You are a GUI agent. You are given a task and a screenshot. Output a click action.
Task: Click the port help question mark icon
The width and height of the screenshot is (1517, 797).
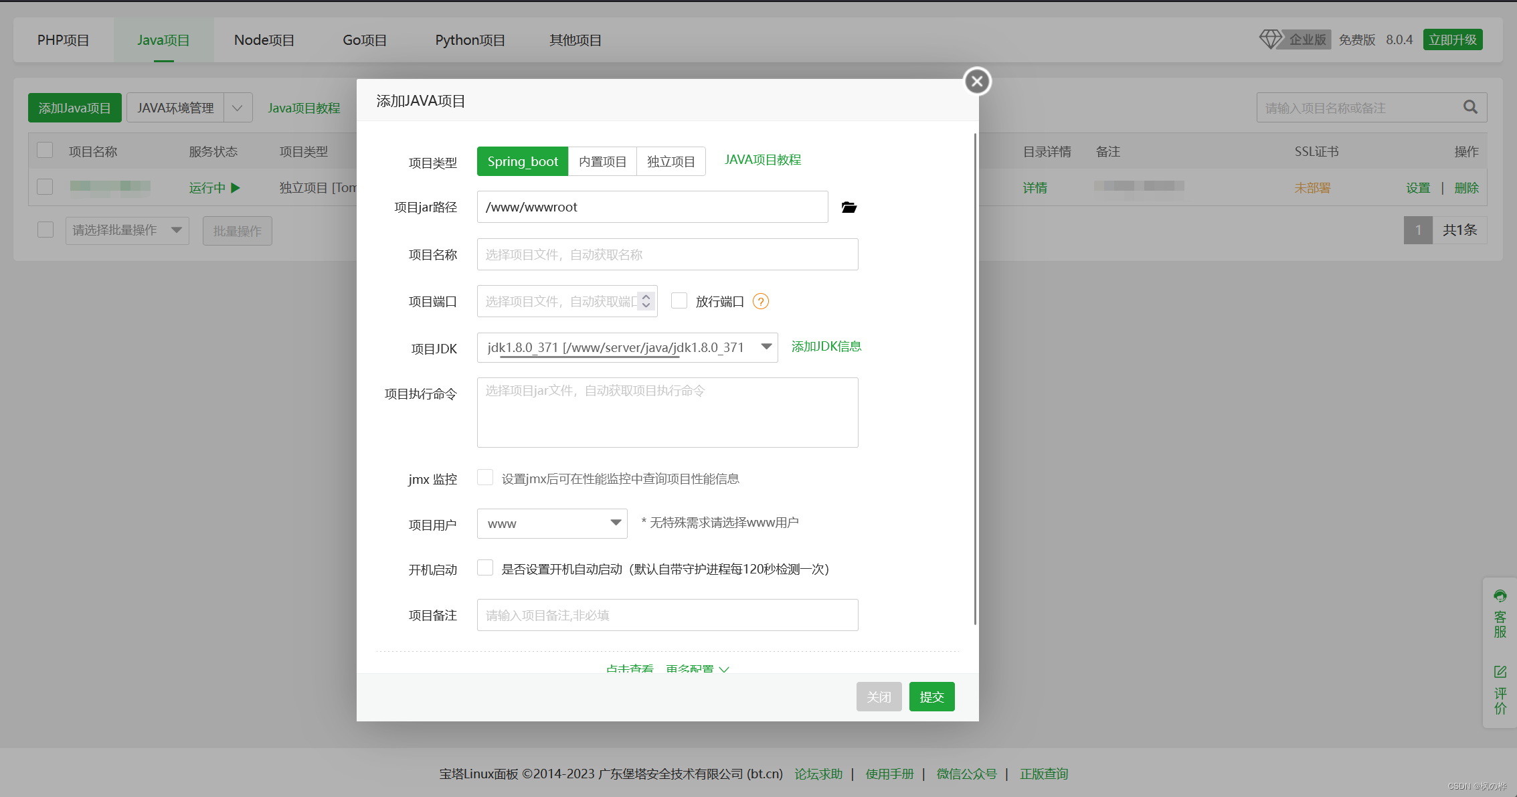(761, 301)
